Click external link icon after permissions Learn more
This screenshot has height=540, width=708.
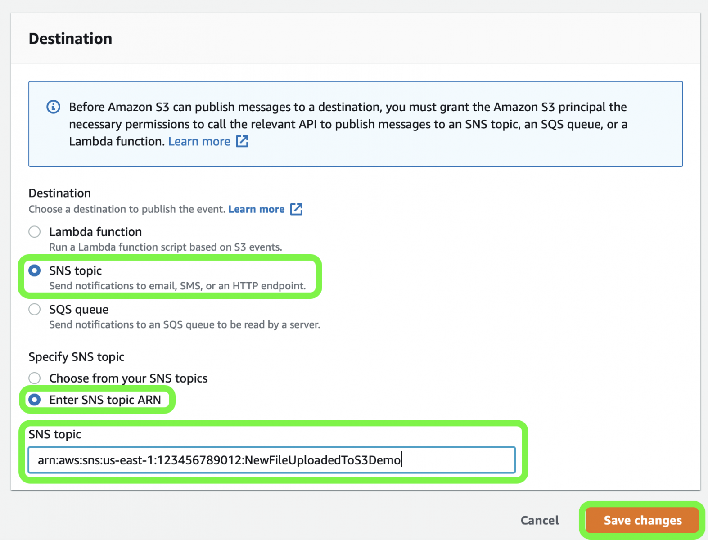(242, 141)
